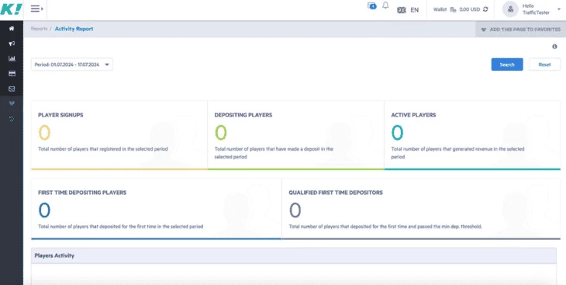Select the Depositing Players card heading
The width and height of the screenshot is (566, 285).
coord(243,115)
